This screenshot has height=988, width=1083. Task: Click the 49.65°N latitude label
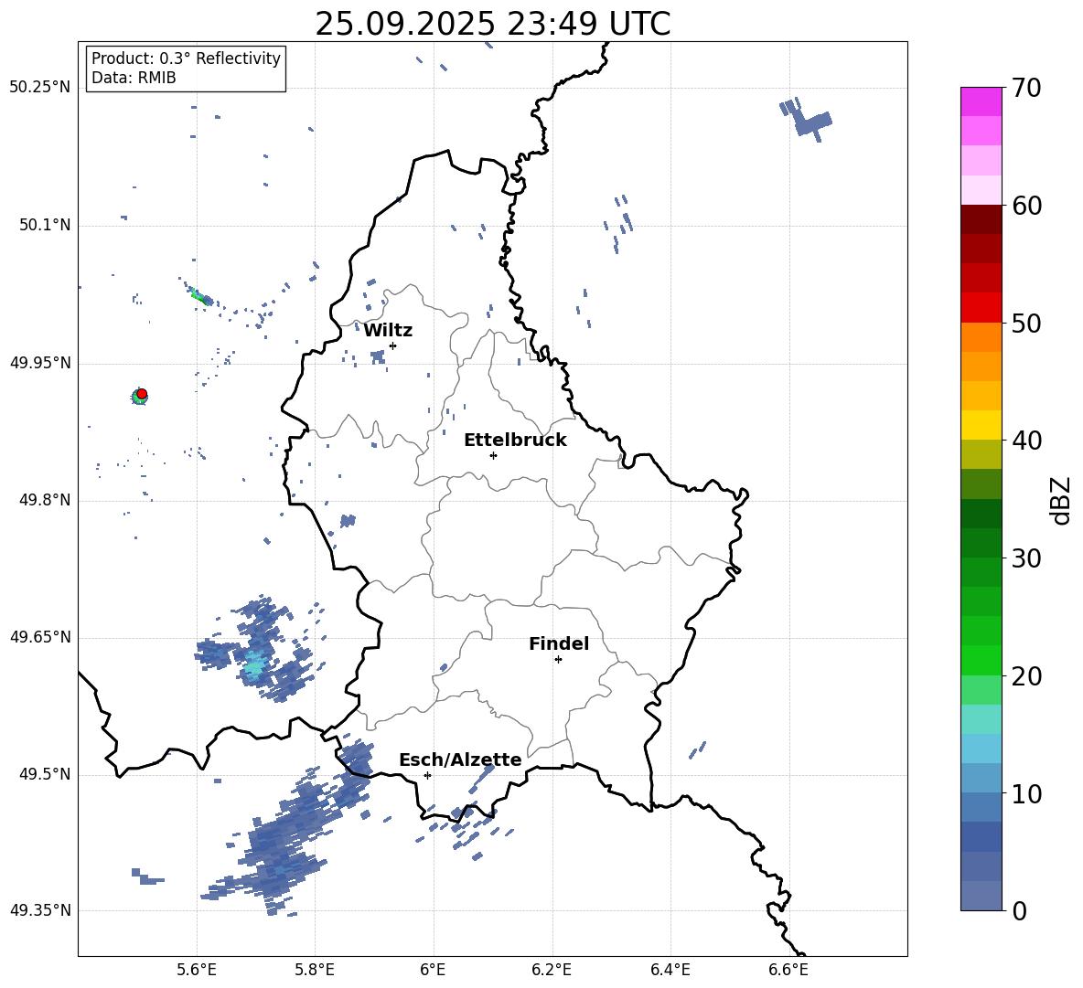click(x=40, y=637)
